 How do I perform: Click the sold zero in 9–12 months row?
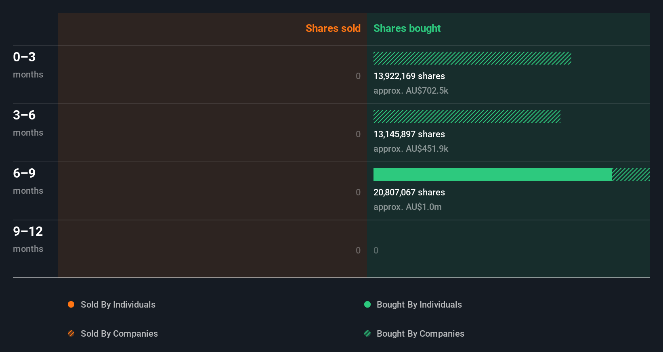coord(358,250)
